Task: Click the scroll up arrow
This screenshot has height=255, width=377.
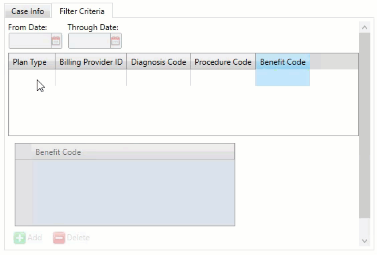Action: (364, 27)
